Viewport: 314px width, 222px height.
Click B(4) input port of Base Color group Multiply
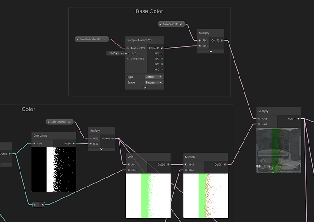tap(200, 46)
